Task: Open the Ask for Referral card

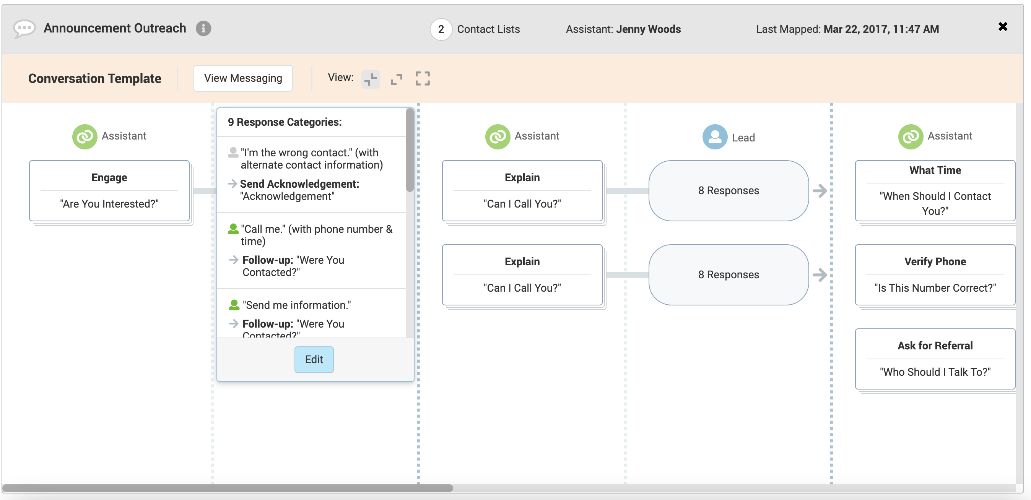Action: (x=935, y=359)
